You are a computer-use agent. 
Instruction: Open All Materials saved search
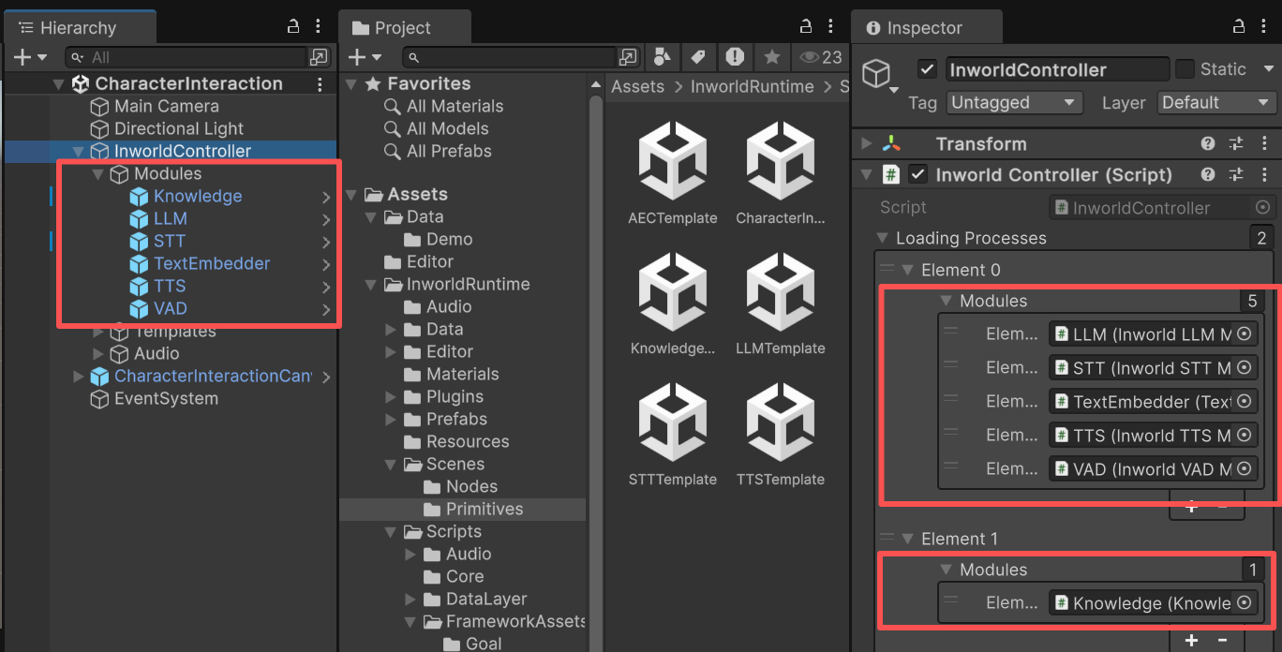pyautogui.click(x=455, y=106)
